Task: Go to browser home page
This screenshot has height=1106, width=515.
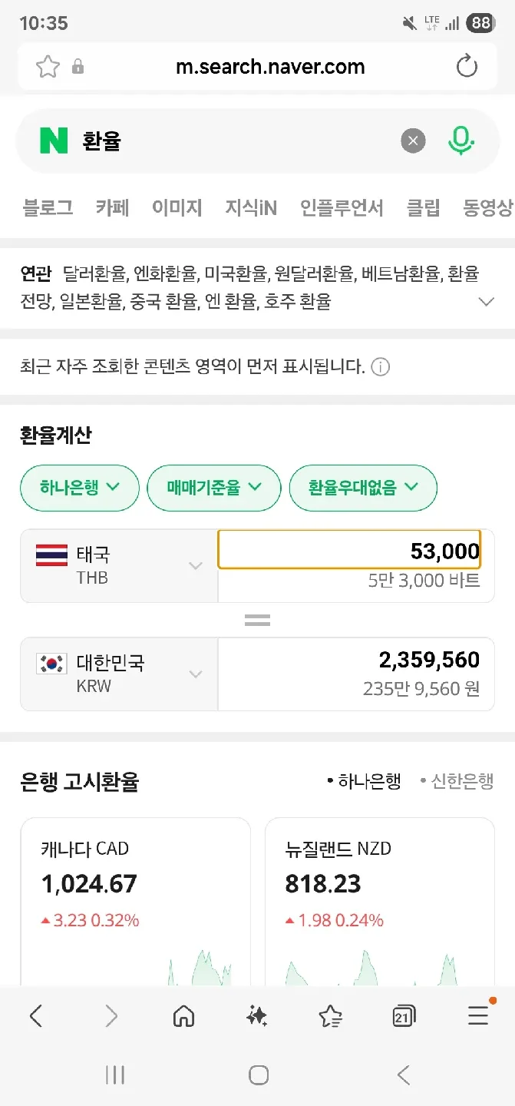Action: [x=183, y=1016]
